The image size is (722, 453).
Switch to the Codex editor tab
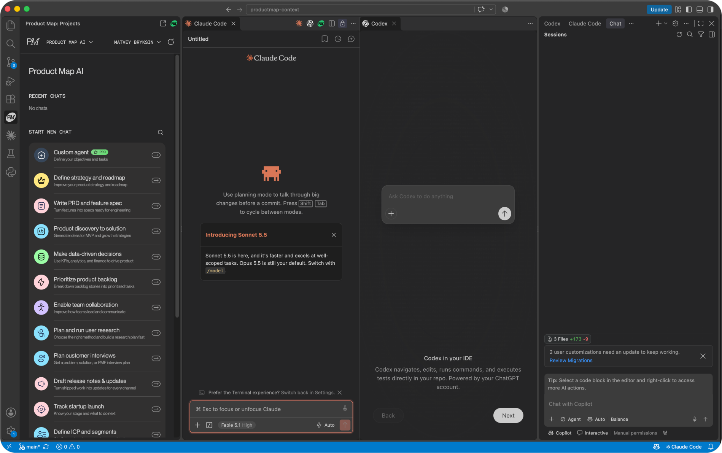coord(379,24)
